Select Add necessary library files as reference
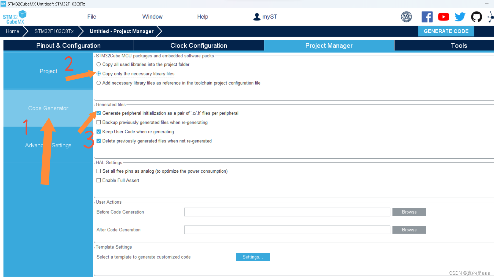 [99, 83]
